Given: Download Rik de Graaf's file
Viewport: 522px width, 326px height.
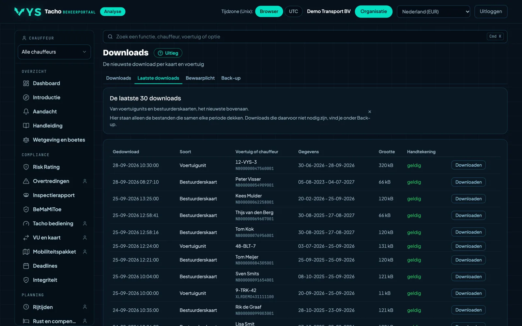Looking at the screenshot, I should coord(468,310).
